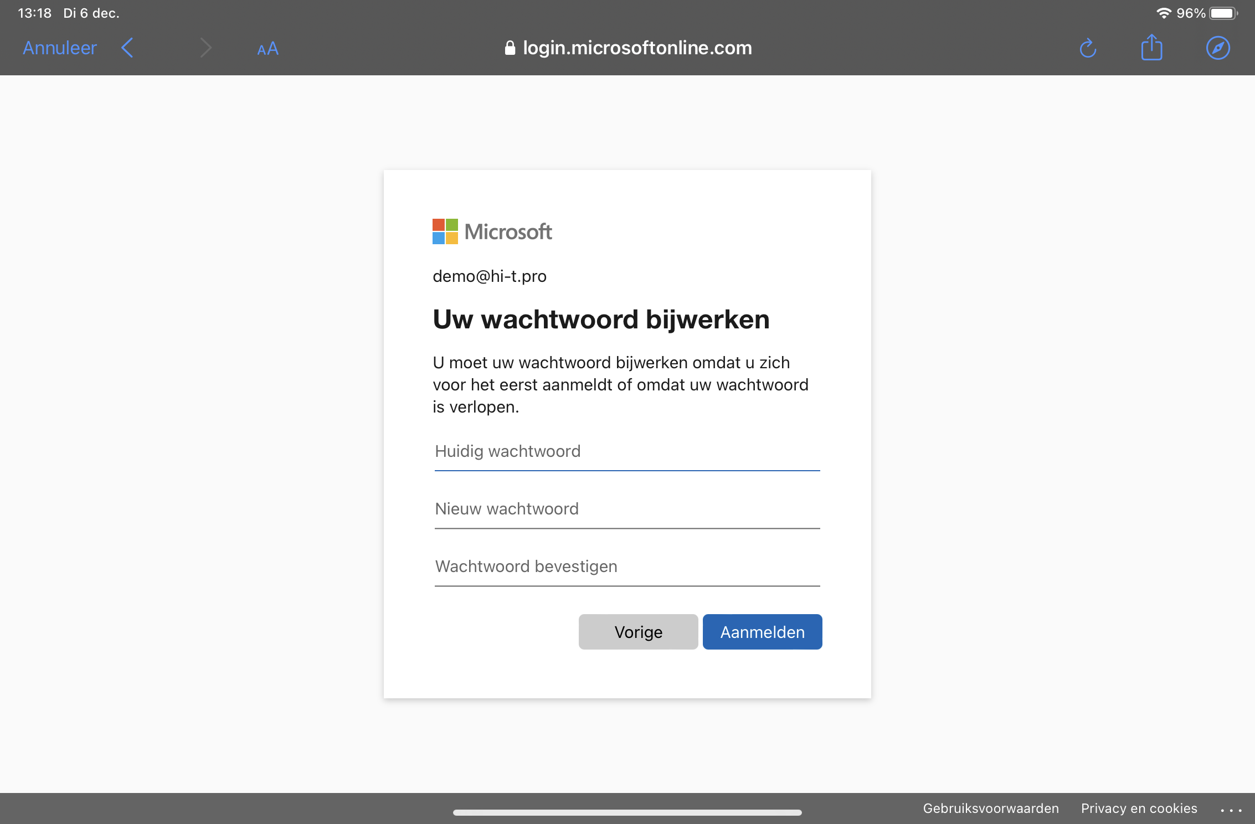Click the Aanmelden button
The image size is (1255, 824).
click(762, 632)
